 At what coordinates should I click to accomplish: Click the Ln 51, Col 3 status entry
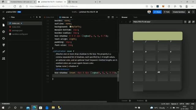click(165, 104)
